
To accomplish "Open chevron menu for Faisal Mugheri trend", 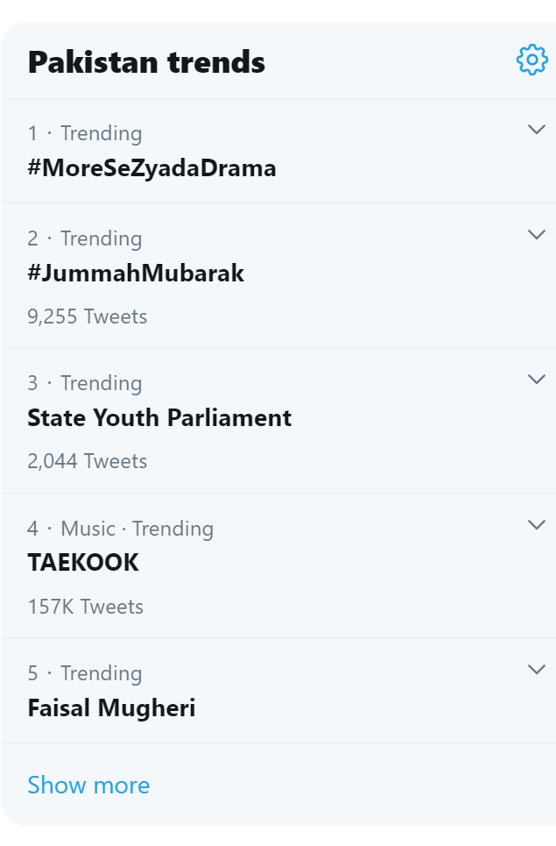I will pyautogui.click(x=537, y=670).
